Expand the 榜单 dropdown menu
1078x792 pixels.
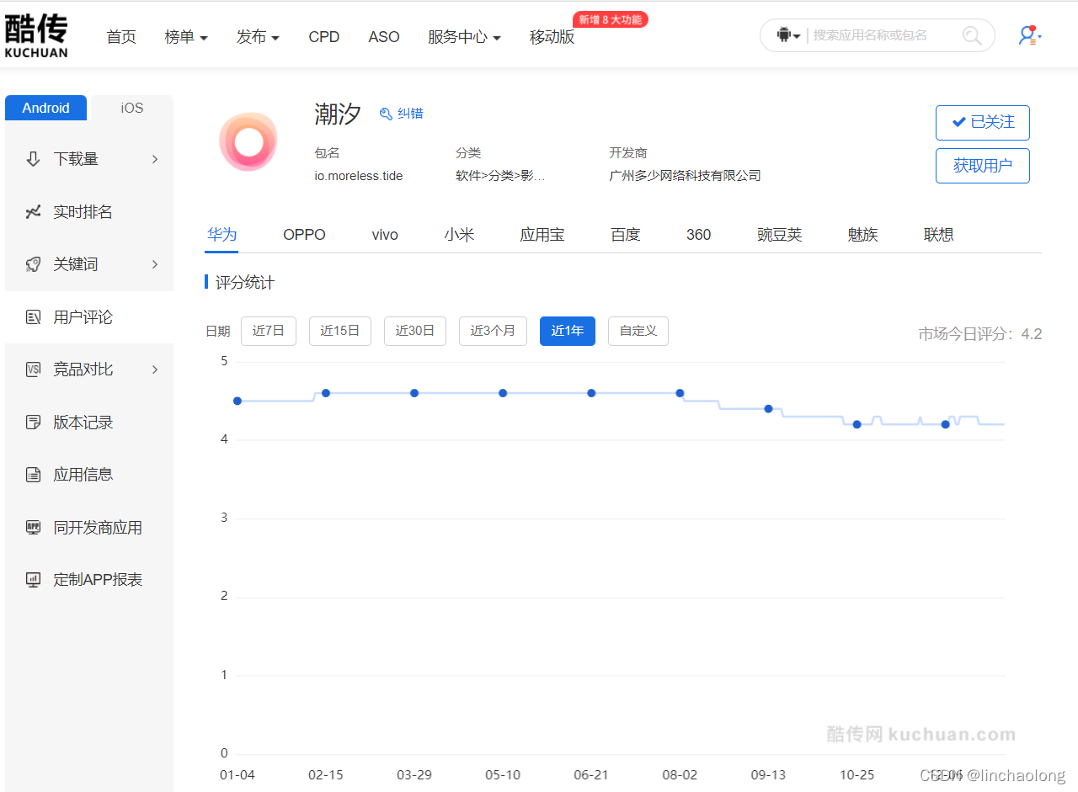[x=186, y=37]
